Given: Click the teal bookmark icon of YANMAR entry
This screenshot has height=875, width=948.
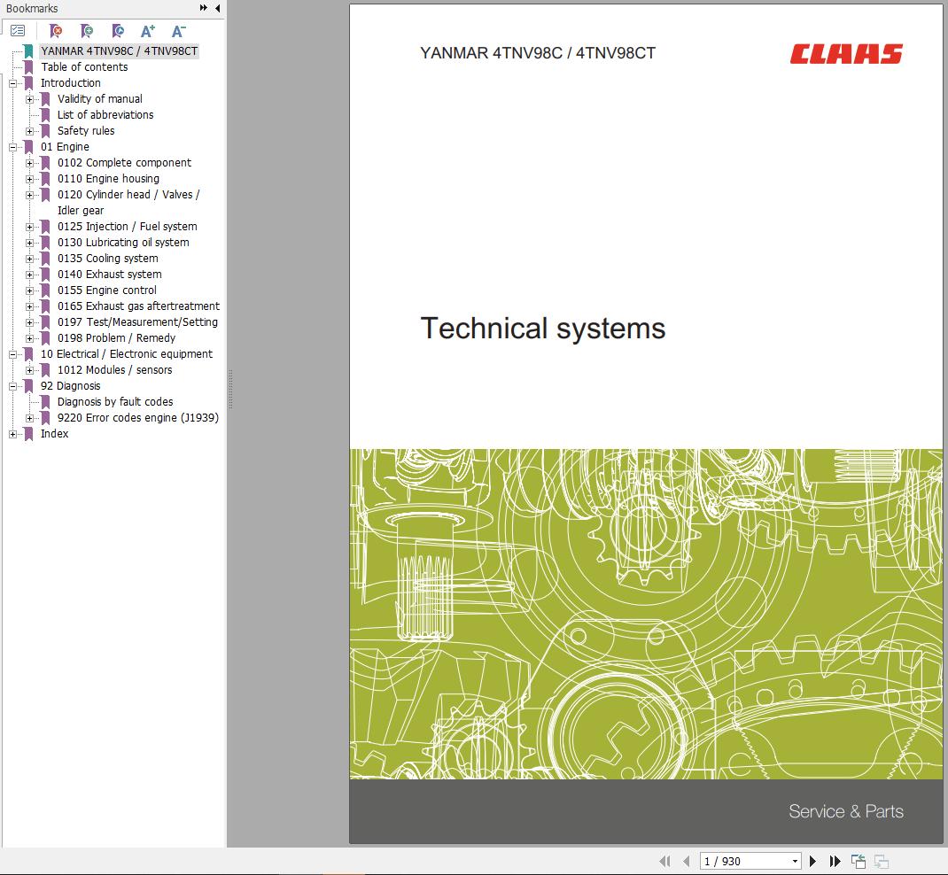Looking at the screenshot, I should pos(28,50).
